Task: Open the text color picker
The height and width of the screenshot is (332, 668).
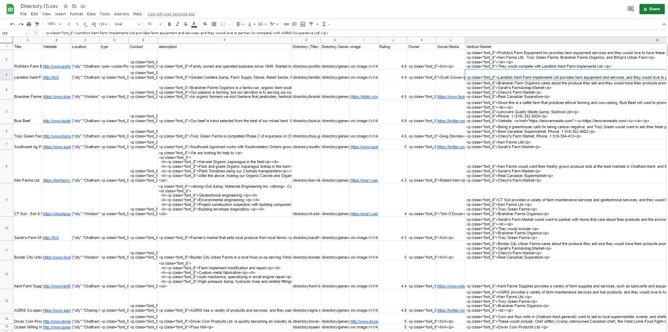Action: coord(194,24)
